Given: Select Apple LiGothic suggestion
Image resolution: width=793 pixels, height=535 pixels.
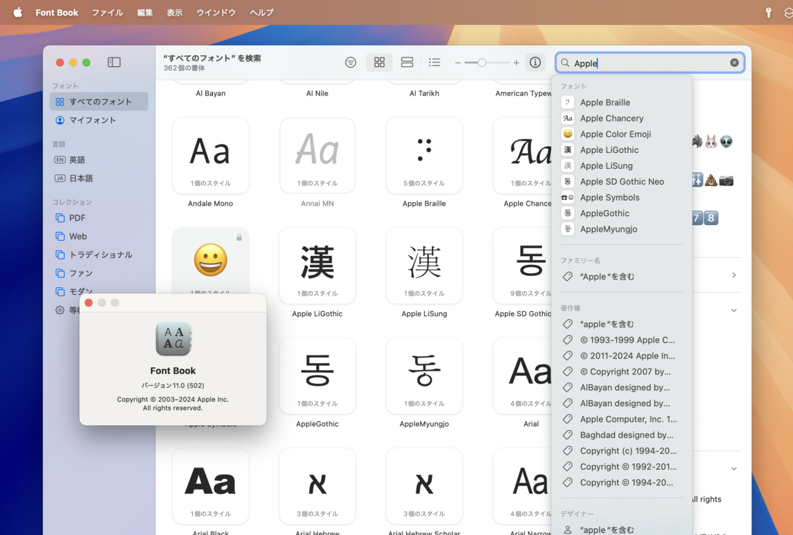Looking at the screenshot, I should pyautogui.click(x=621, y=150).
